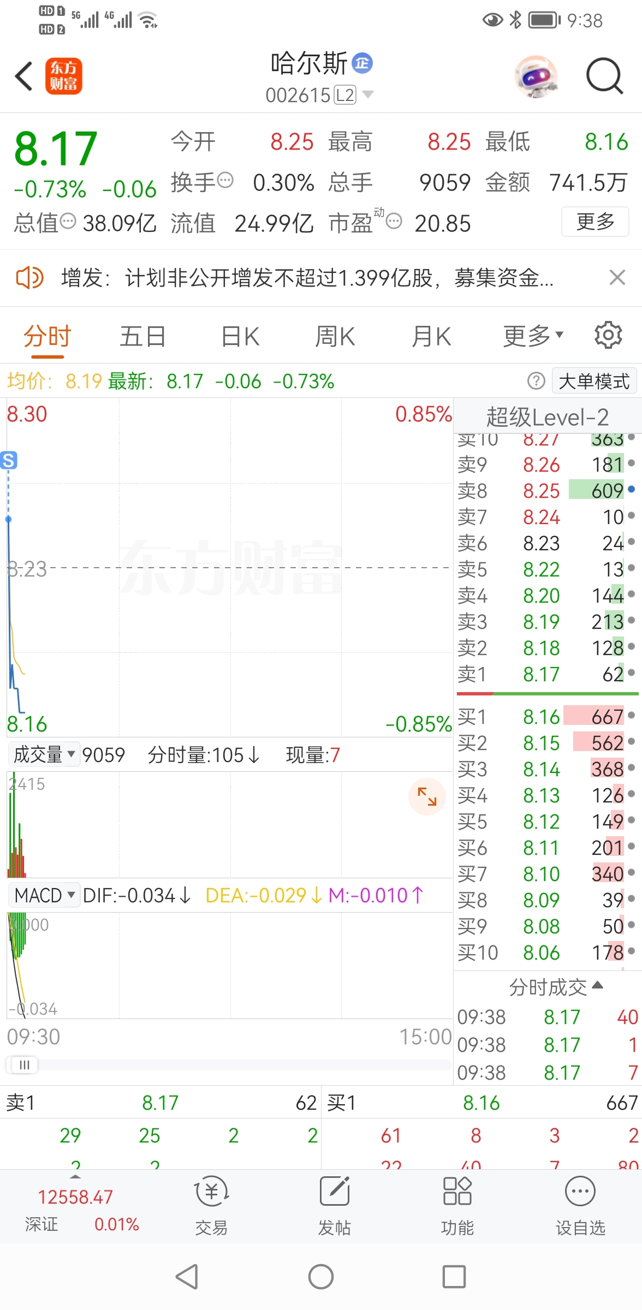Viewport: 642px width, 1310px height.
Task: Open the 成交量 indicator dropdown
Action: pos(44,754)
